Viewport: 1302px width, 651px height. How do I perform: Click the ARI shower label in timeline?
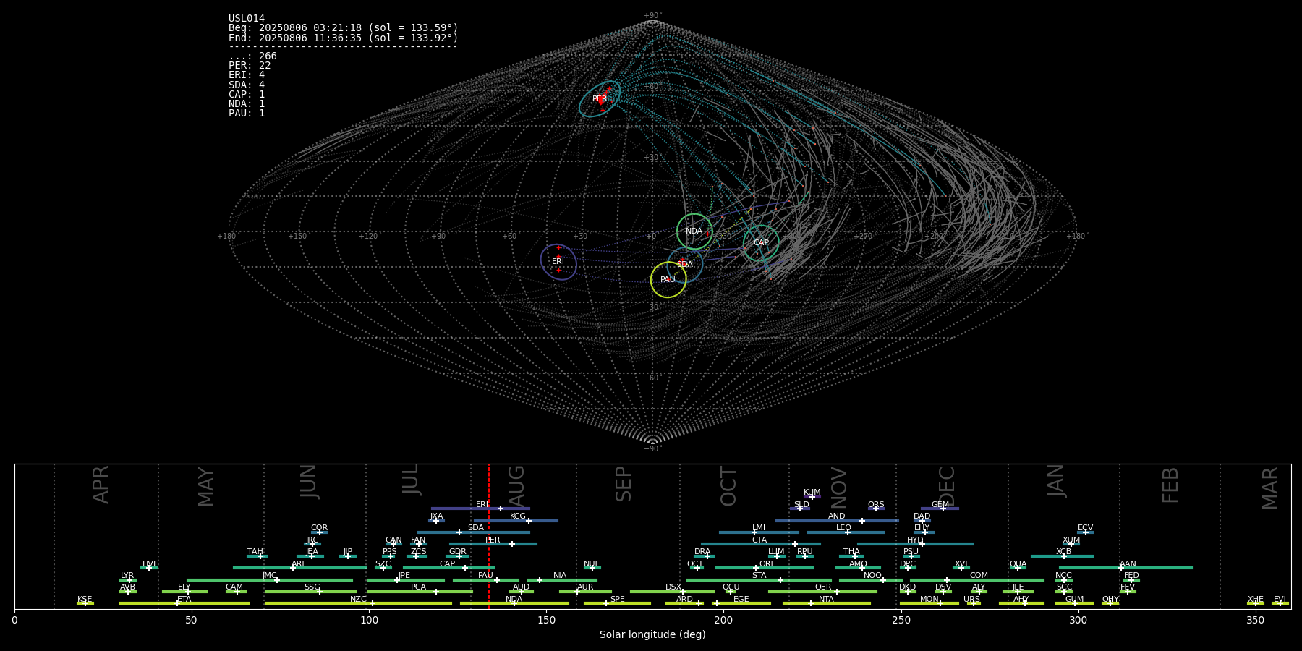298,564
